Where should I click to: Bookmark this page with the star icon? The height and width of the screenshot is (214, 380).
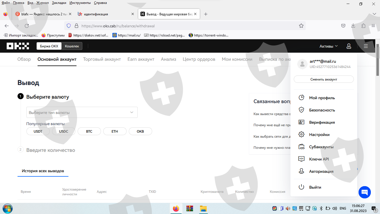(x=301, y=26)
